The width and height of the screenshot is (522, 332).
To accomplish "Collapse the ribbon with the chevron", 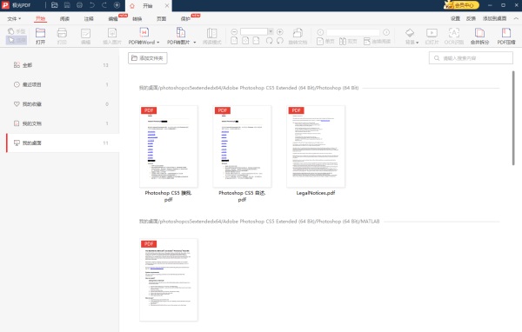I will tap(516, 18).
